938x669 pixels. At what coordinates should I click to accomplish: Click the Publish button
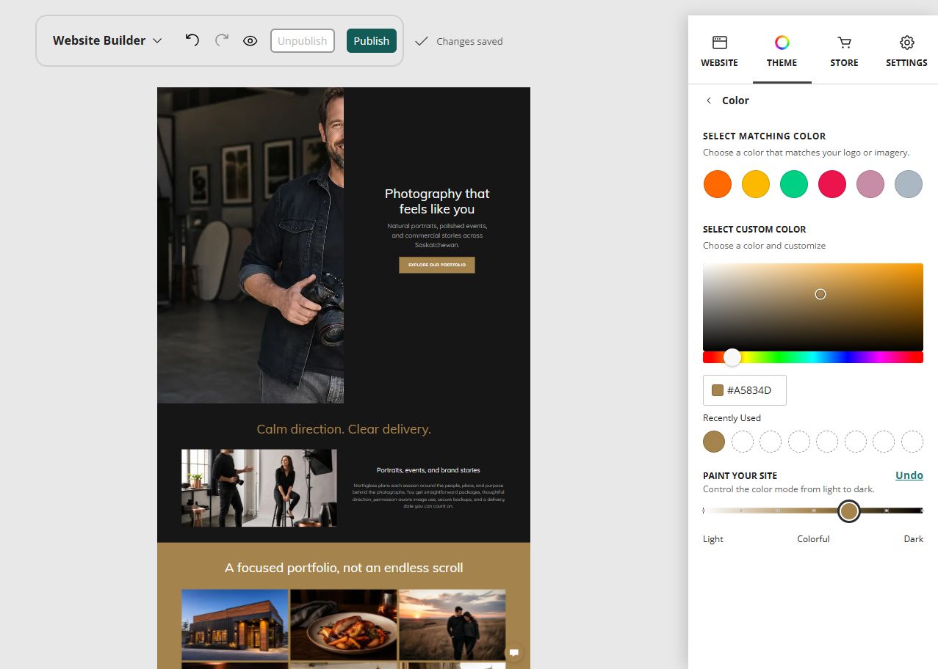[372, 41]
